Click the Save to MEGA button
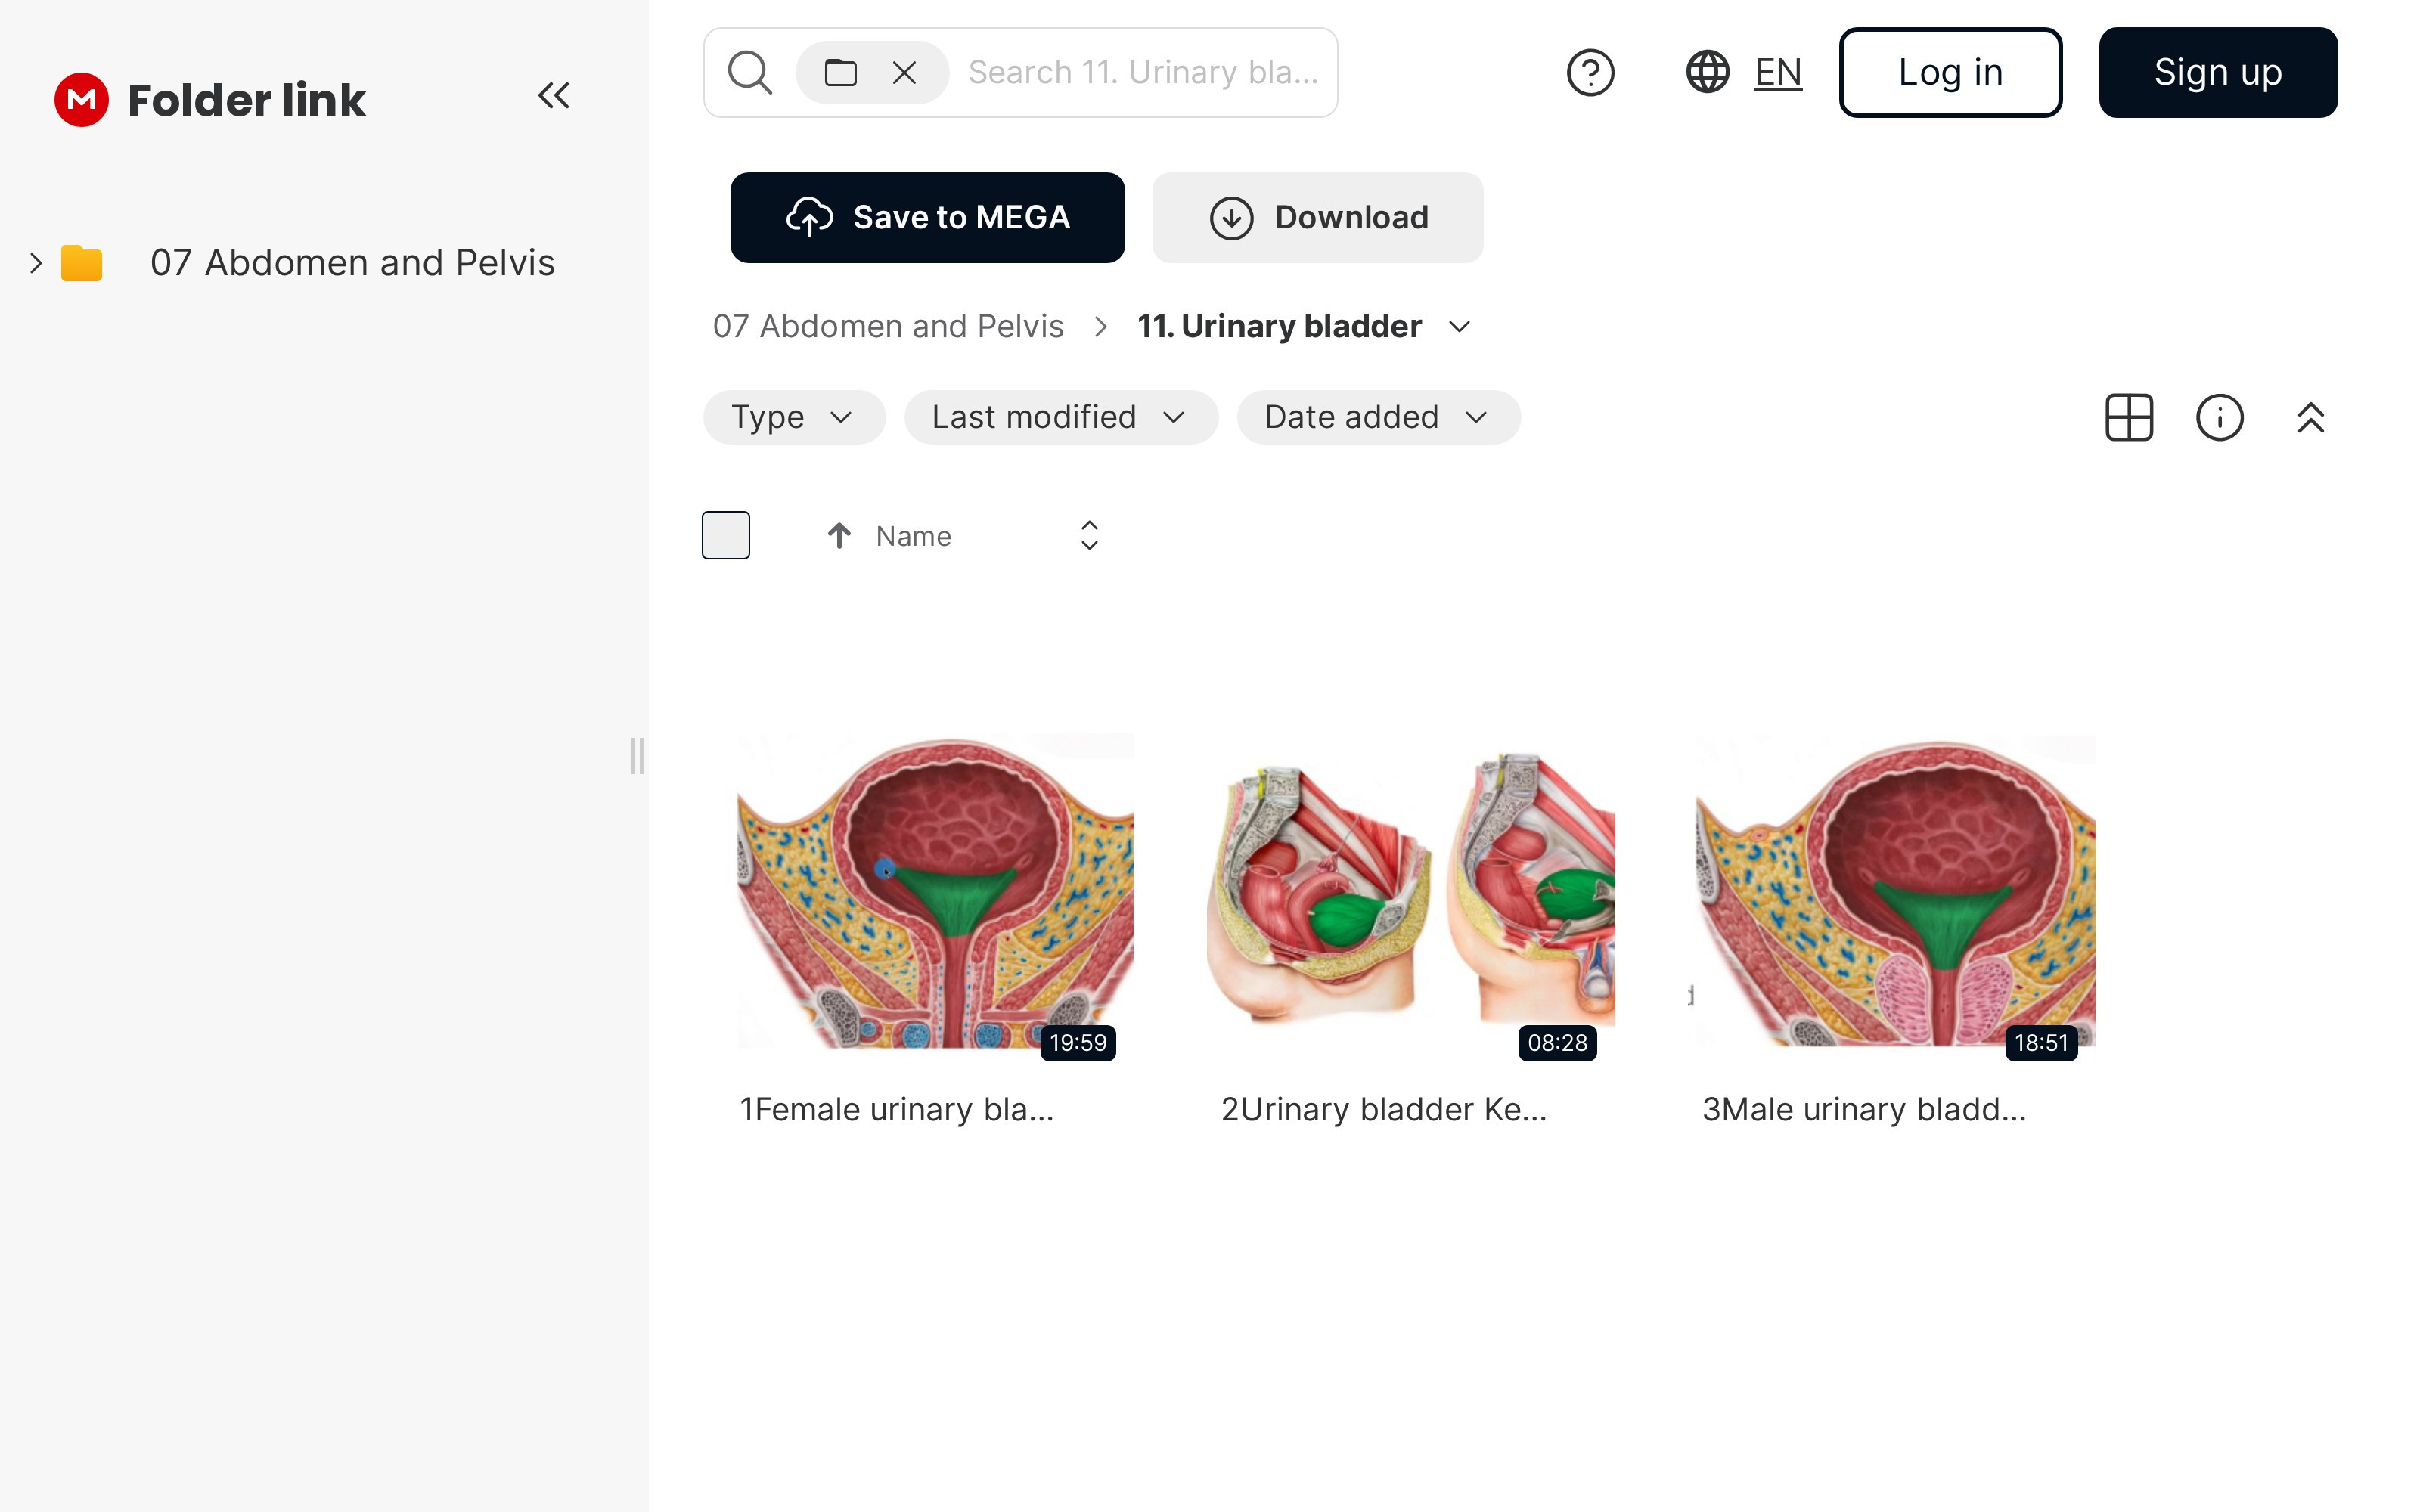The width and height of the screenshot is (2420, 1512). click(x=927, y=217)
